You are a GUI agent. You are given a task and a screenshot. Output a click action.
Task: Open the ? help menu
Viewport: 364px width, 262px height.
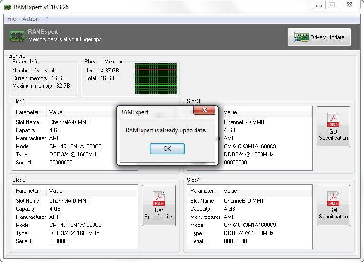(x=47, y=19)
